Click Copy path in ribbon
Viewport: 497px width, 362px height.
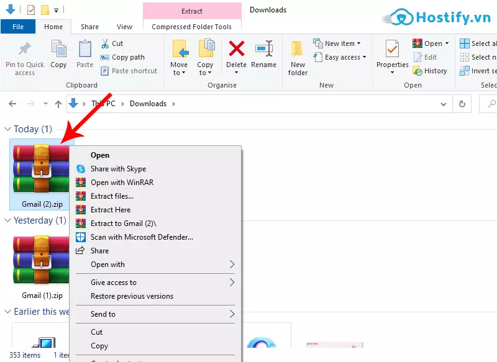(x=122, y=57)
